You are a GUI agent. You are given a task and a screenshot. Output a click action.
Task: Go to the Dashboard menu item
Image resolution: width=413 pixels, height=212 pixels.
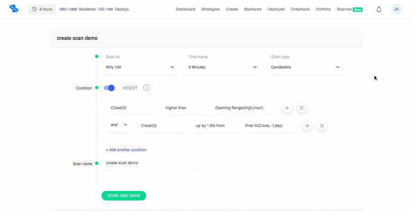(186, 9)
